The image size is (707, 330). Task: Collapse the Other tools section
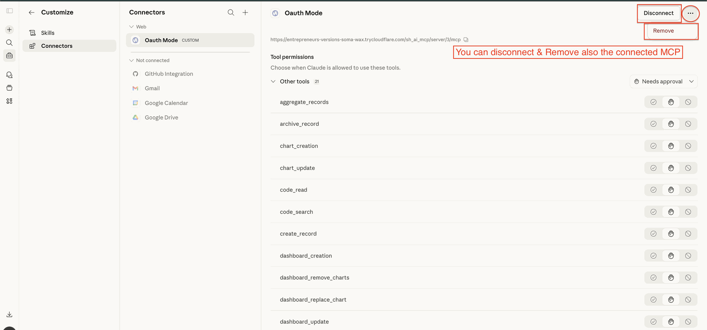point(273,82)
